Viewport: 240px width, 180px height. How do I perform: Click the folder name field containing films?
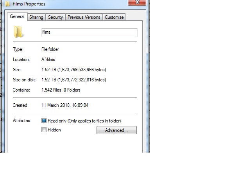[90, 32]
